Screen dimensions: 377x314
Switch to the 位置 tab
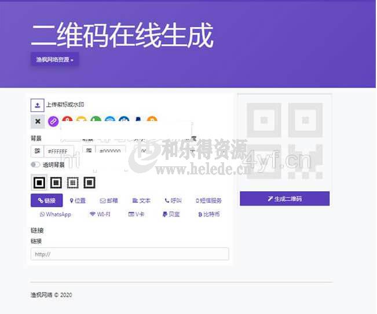point(78,200)
